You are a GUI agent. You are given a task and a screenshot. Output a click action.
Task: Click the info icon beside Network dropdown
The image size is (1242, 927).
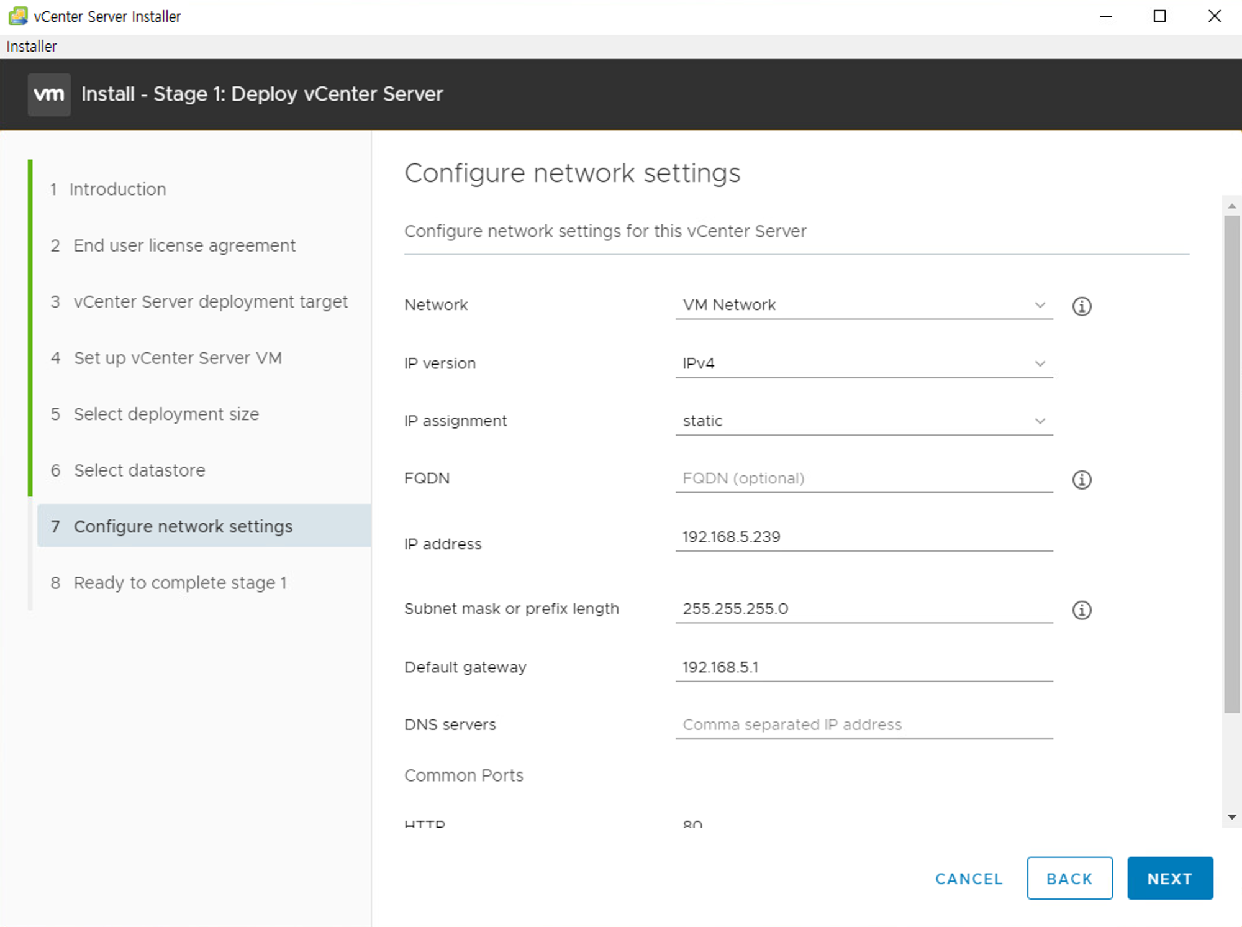(1081, 306)
